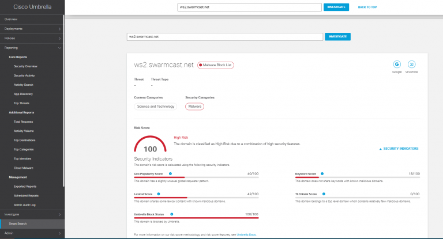Click the Back To Top link
This screenshot has height=239, width=443.
click(x=367, y=7)
